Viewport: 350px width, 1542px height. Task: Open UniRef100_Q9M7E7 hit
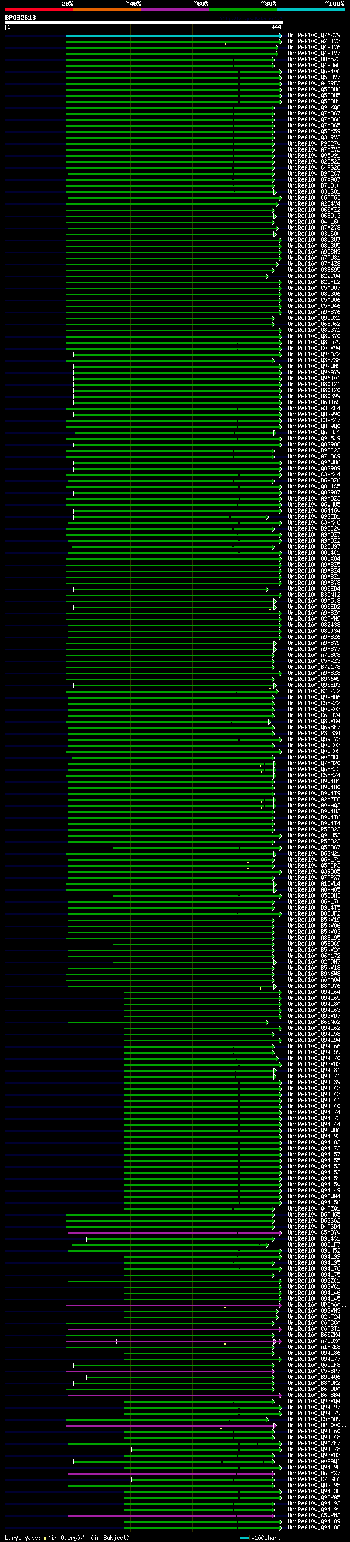(314, 1442)
